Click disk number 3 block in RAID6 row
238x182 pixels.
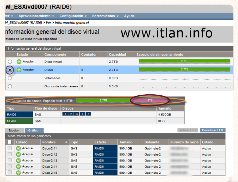tap(77, 114)
